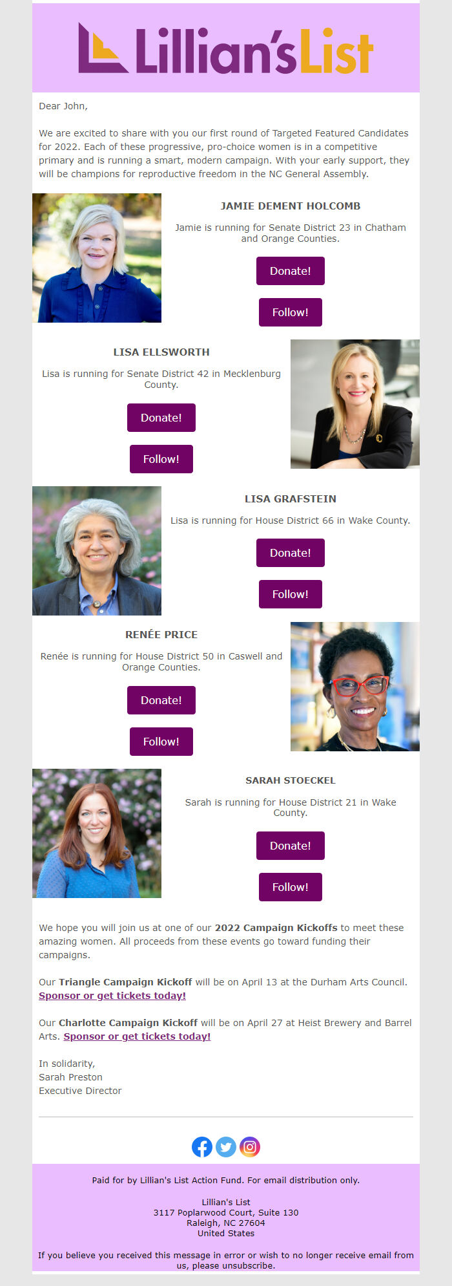Follow Renée Price
452x1286 pixels.
coord(161,742)
